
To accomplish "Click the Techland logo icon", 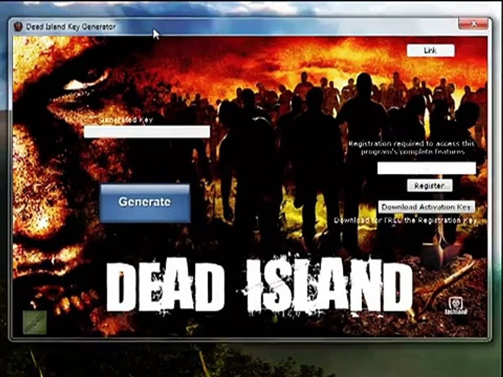I will point(456,305).
